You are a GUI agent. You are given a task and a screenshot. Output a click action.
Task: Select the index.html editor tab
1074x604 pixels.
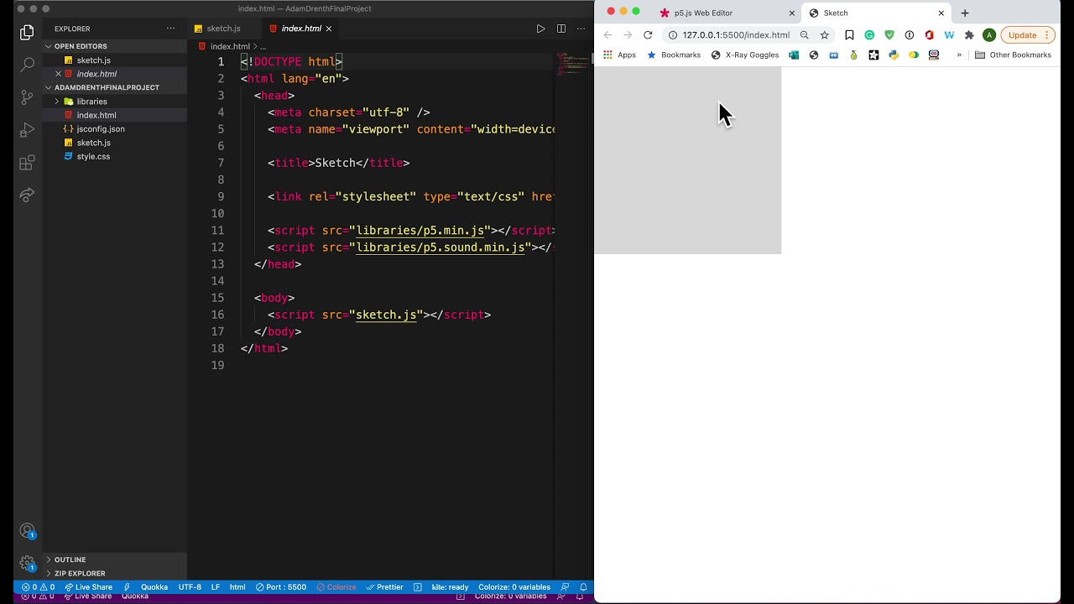point(301,29)
